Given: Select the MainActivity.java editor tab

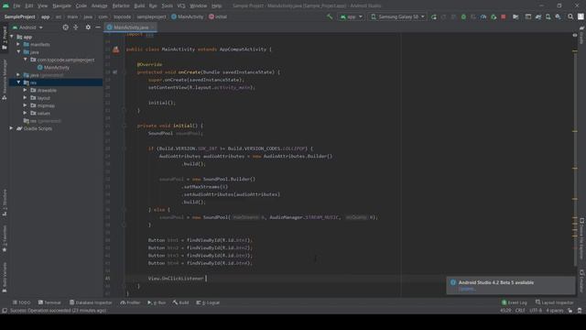Looking at the screenshot, I should 130,27.
